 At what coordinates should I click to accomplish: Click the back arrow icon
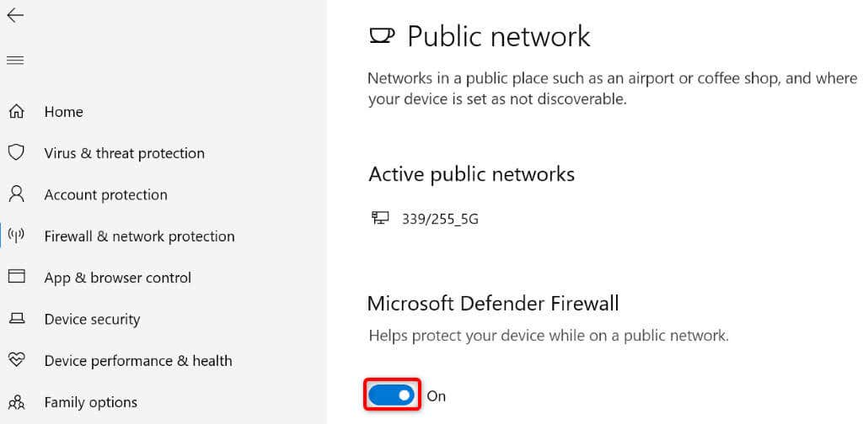(x=15, y=15)
